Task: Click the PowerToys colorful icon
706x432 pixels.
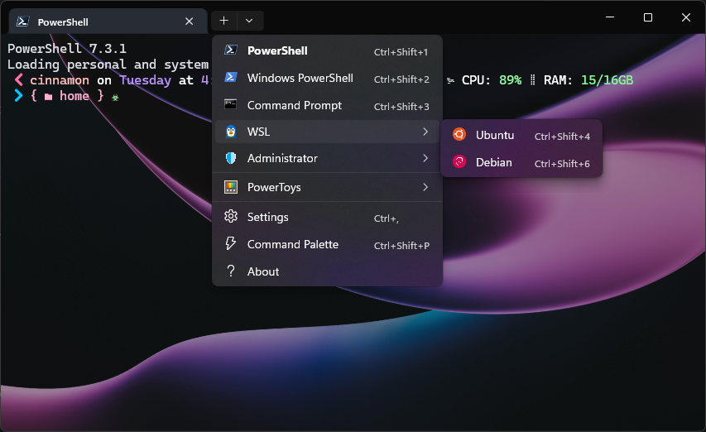Action: click(231, 187)
